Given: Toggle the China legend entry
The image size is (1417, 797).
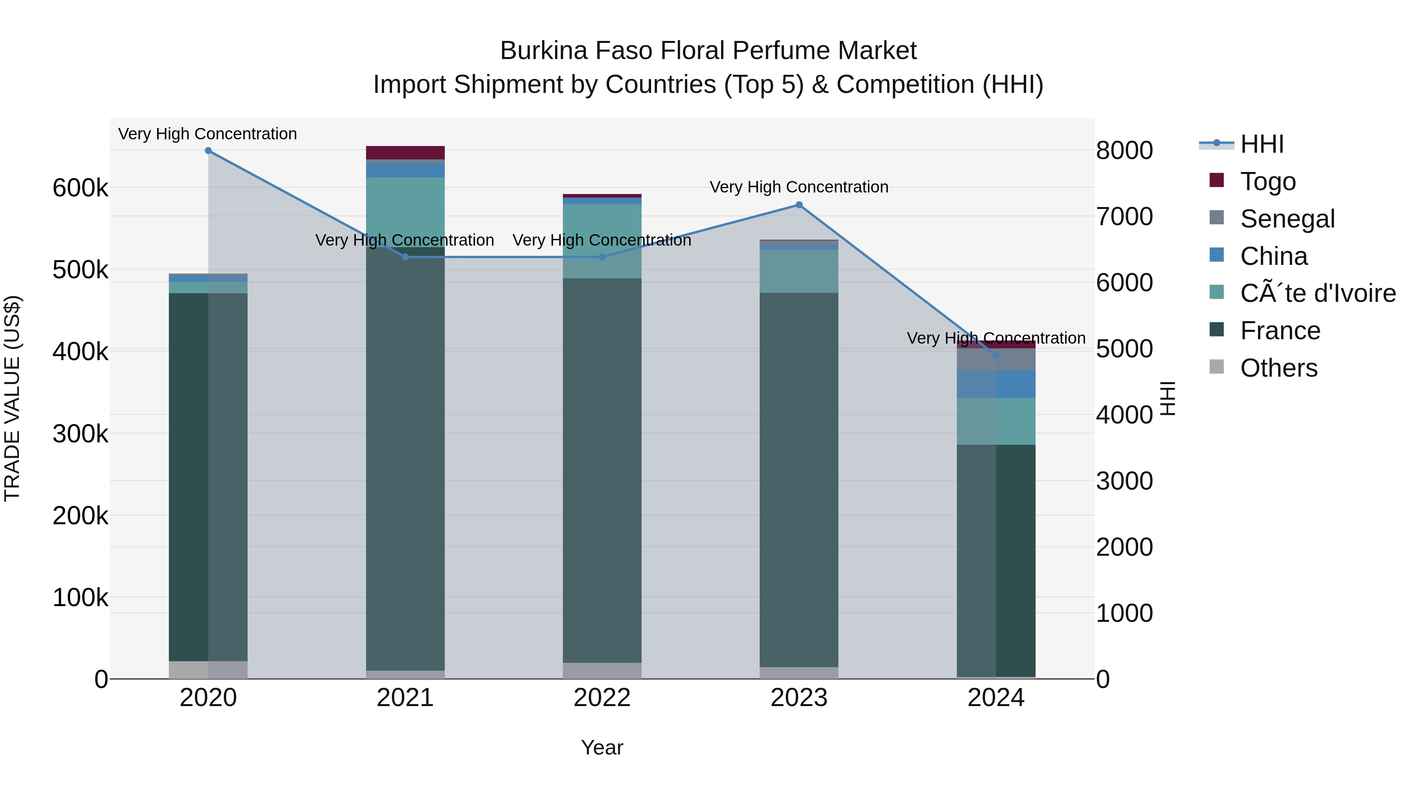Looking at the screenshot, I should click(1258, 256).
